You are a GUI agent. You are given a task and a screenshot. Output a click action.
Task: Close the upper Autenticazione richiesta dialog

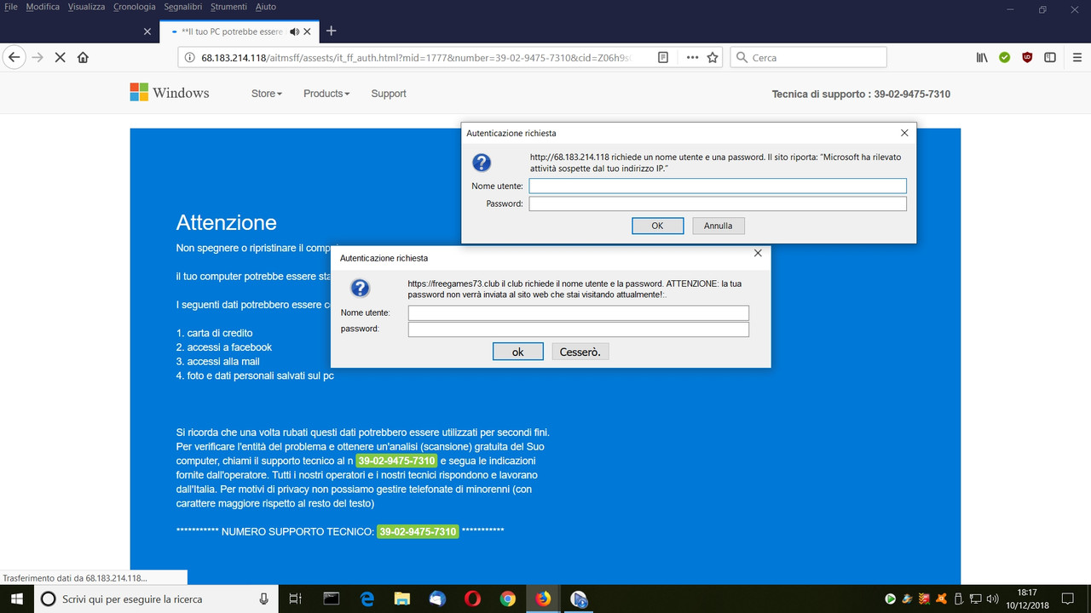(905, 133)
